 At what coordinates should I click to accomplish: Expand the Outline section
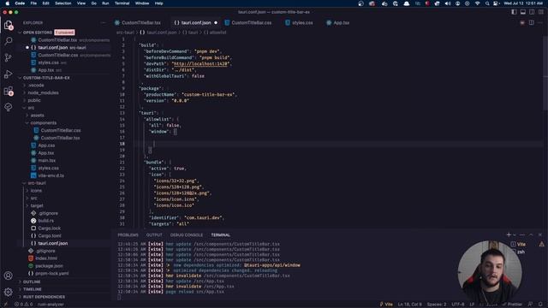click(32, 281)
